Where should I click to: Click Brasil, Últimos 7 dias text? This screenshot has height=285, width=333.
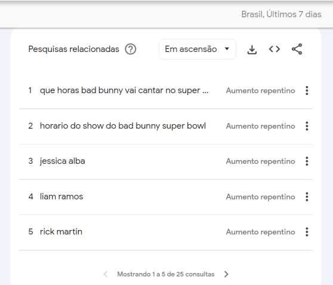pos(281,14)
